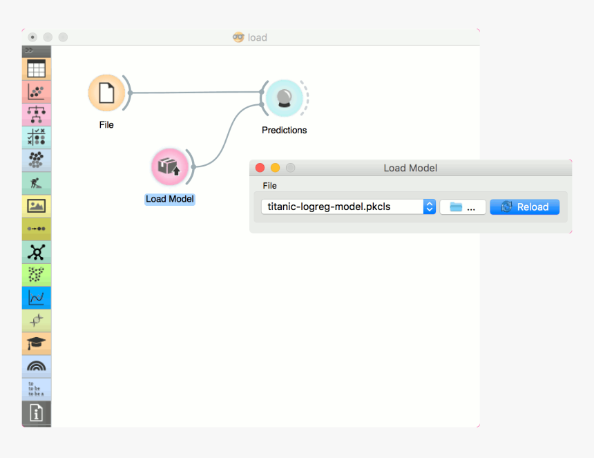Viewport: 594px width, 458px height.
Task: Select the Scatter Plot visualization icon
Action: tap(36, 91)
